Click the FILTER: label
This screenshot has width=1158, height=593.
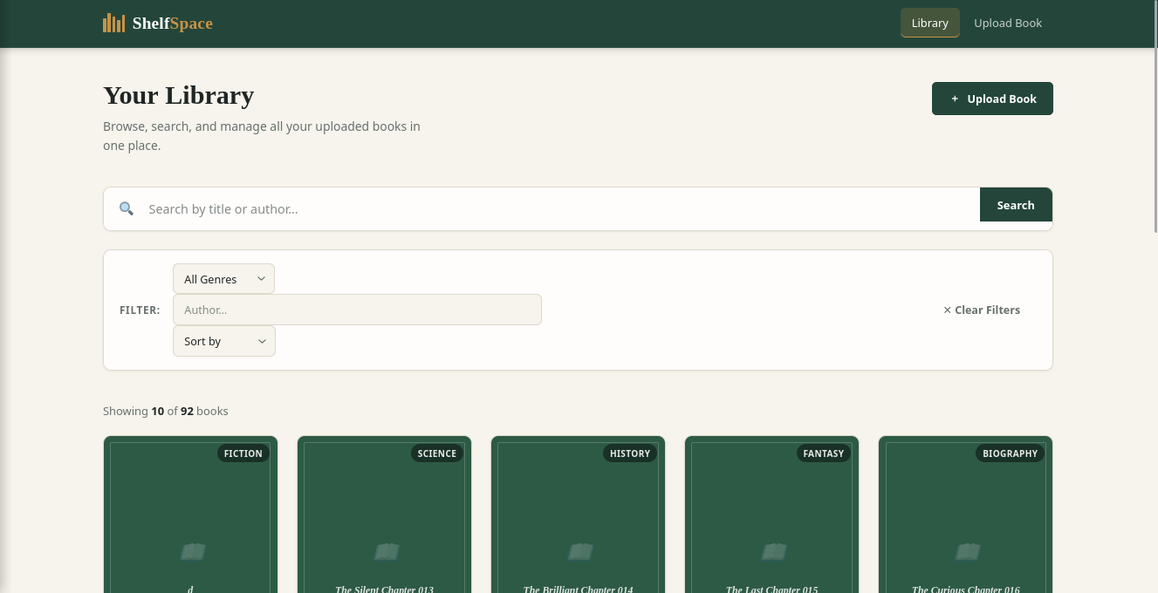(x=140, y=310)
